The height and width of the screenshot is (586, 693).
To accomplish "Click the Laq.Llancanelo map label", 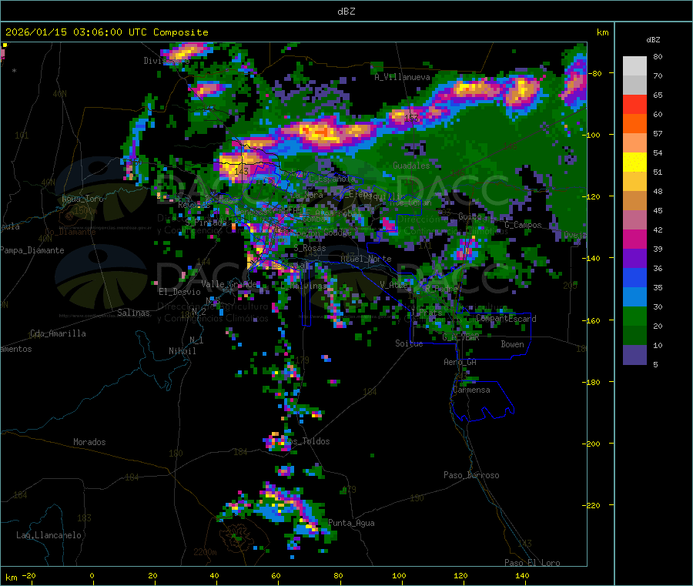I will pyautogui.click(x=49, y=536).
